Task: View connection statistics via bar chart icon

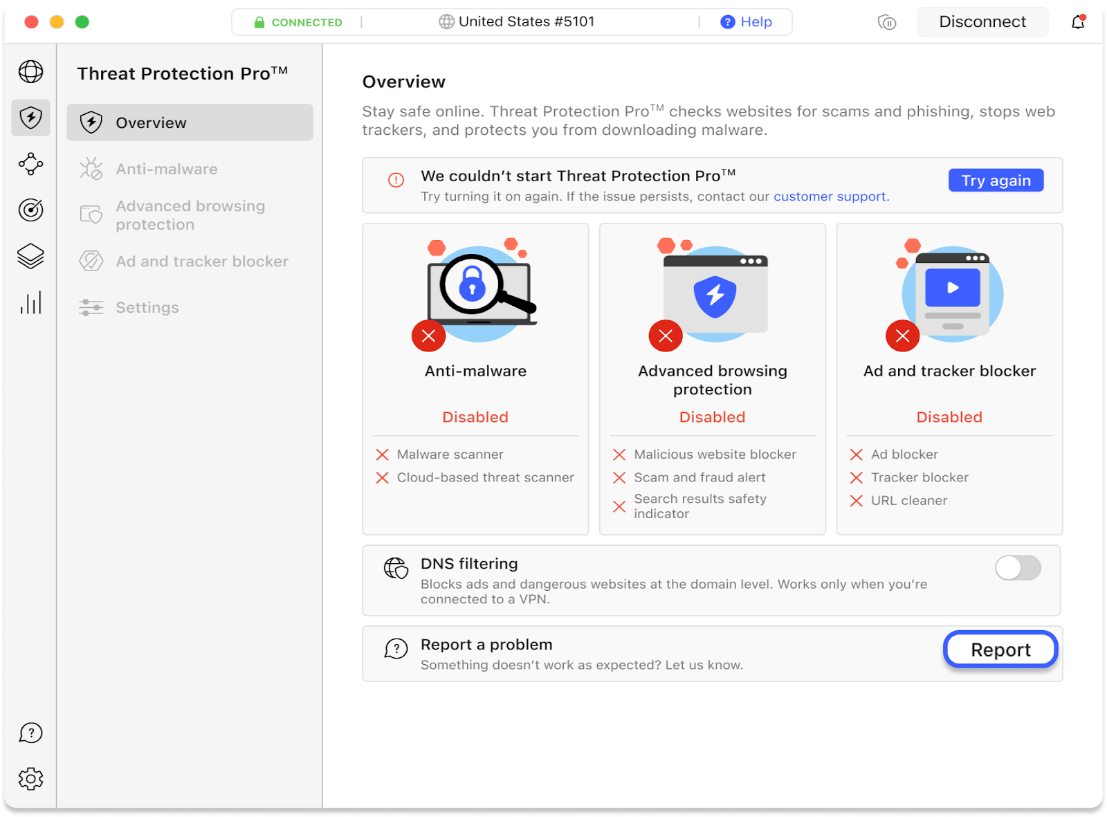Action: pos(30,302)
